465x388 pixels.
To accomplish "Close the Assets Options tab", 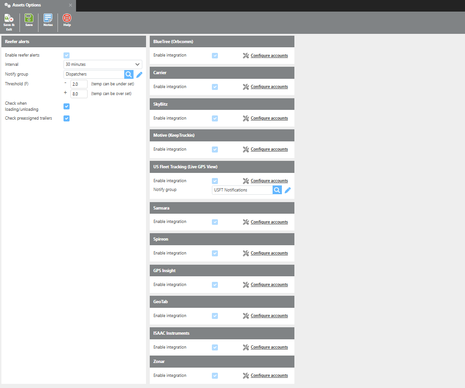I will [x=70, y=5].
